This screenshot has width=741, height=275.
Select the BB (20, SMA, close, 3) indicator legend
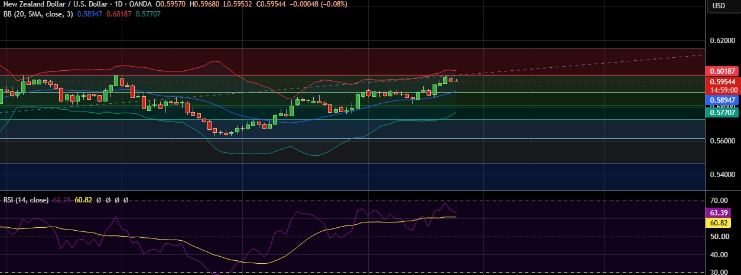click(38, 13)
